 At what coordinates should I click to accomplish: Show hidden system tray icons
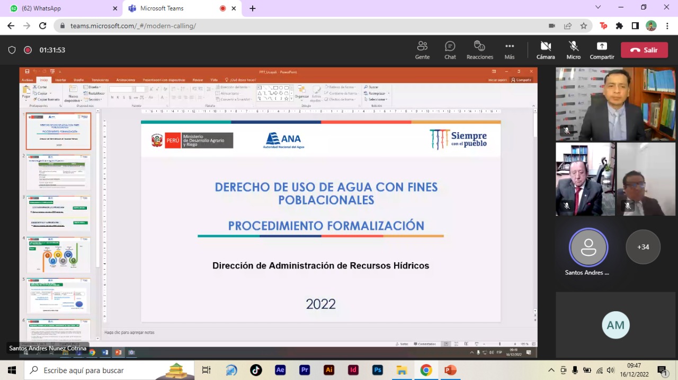[x=551, y=370]
